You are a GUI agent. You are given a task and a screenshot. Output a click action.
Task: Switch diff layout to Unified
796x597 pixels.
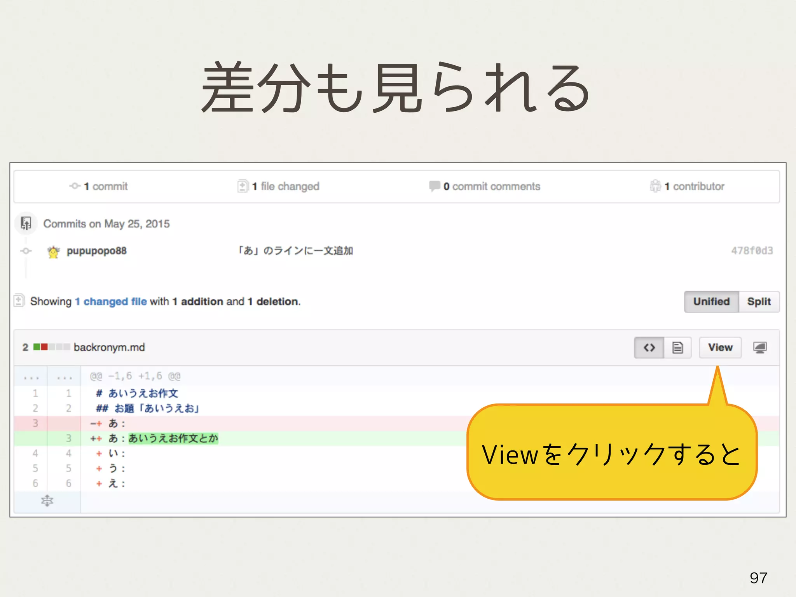tap(711, 302)
